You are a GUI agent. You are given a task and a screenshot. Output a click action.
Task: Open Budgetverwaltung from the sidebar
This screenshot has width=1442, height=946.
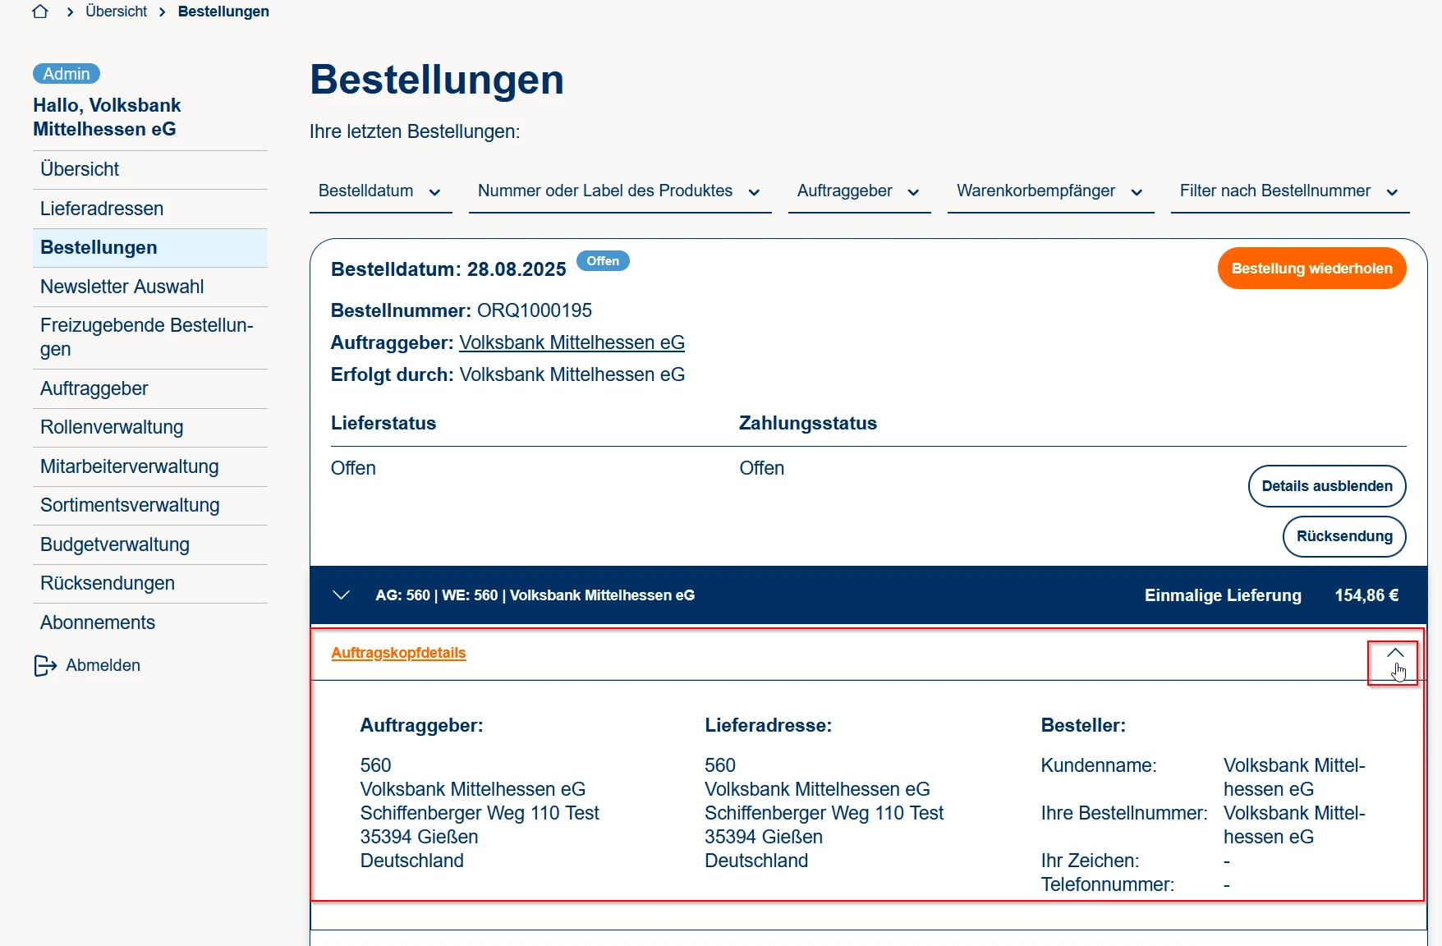115,544
